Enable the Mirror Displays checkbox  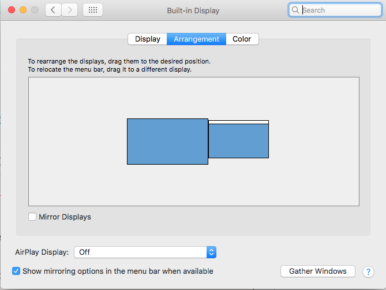pos(32,217)
